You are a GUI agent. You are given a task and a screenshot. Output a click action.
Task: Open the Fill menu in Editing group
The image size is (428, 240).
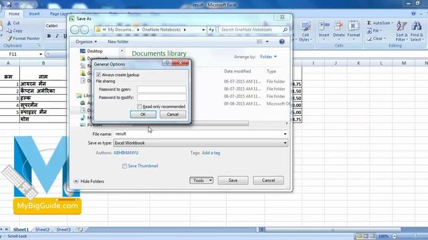tap(374, 31)
